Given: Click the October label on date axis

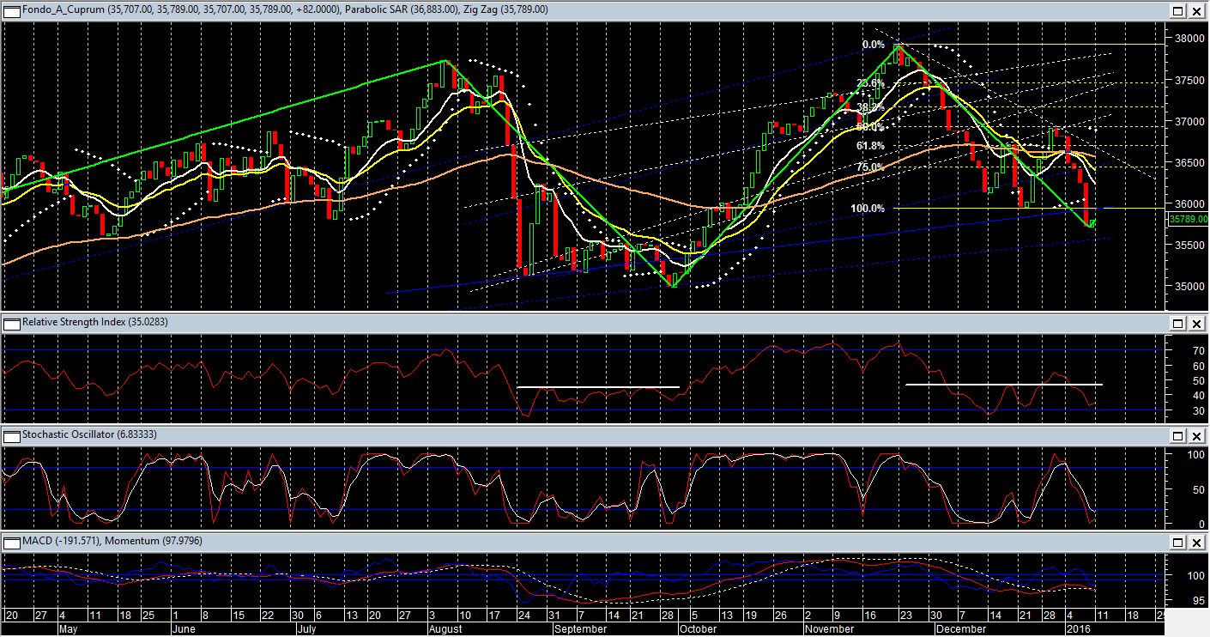Looking at the screenshot, I should click(698, 629).
